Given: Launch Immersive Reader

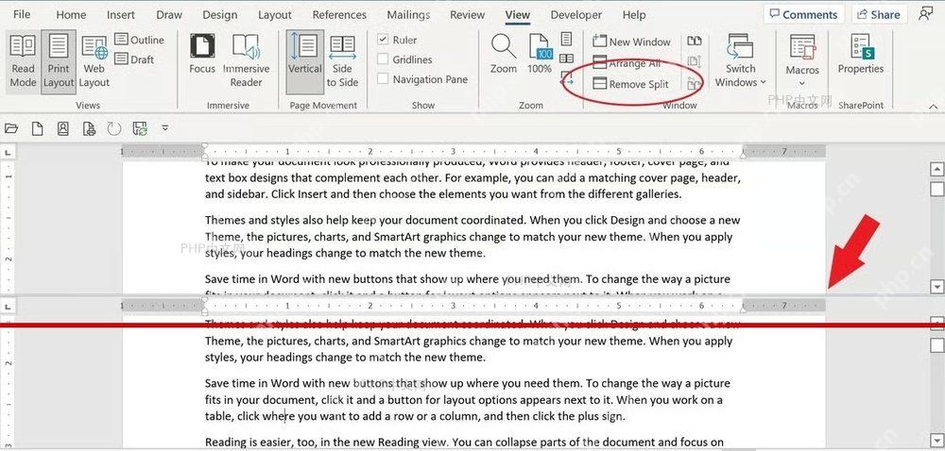Looking at the screenshot, I should point(246,60).
